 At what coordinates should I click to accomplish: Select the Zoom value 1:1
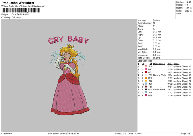[187, 13]
